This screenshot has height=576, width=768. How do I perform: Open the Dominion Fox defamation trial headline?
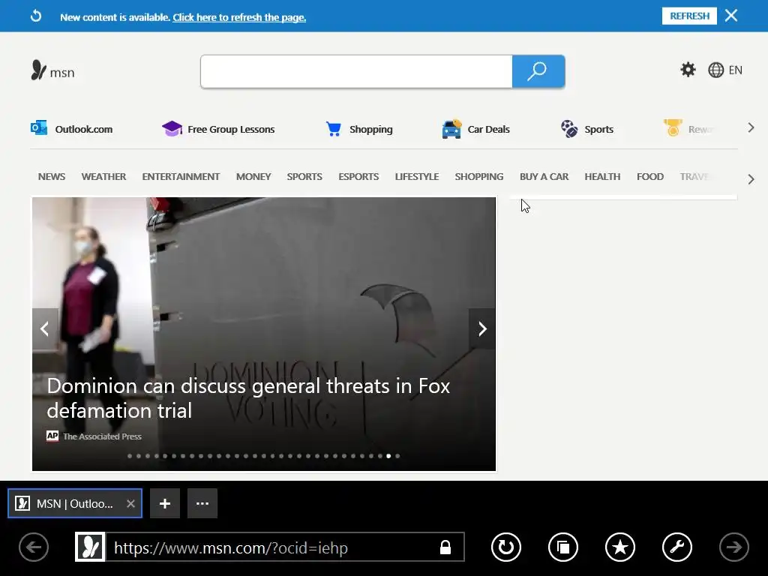[248, 398]
